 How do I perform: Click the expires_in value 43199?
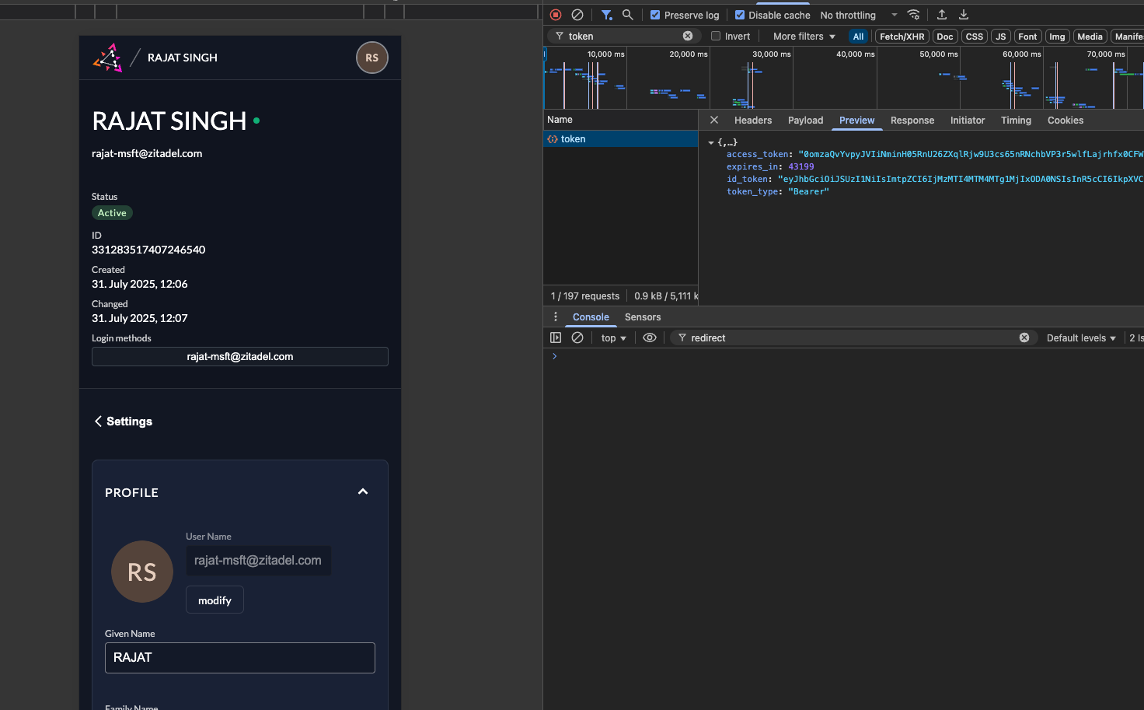[x=801, y=166]
